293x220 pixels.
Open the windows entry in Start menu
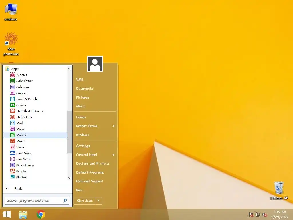[x=82, y=135]
